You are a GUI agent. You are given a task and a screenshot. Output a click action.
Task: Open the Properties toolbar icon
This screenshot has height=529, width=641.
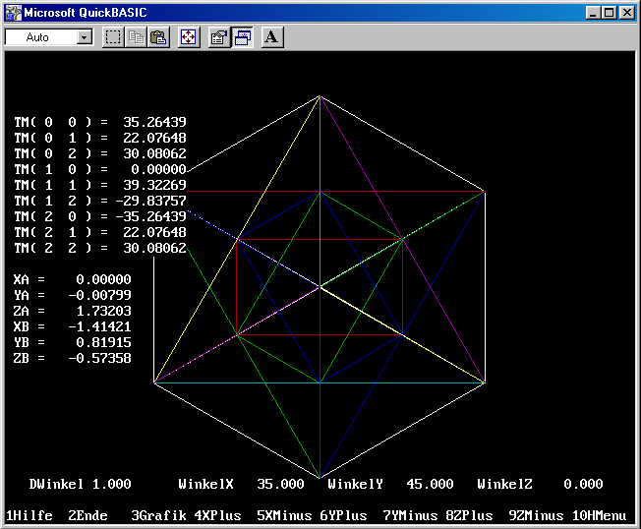point(219,37)
